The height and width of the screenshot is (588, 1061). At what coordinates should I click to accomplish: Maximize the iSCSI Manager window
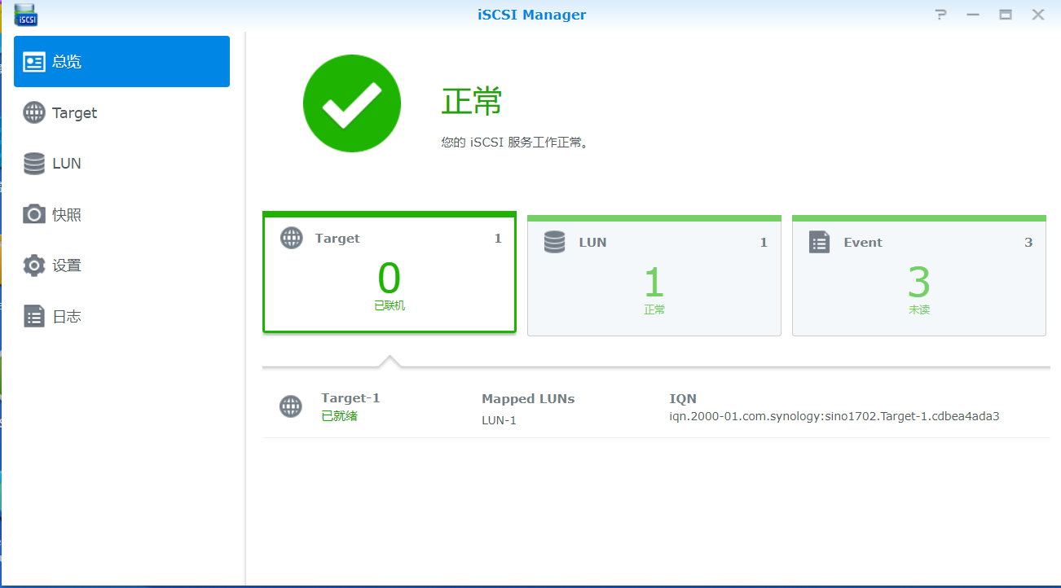[1006, 15]
